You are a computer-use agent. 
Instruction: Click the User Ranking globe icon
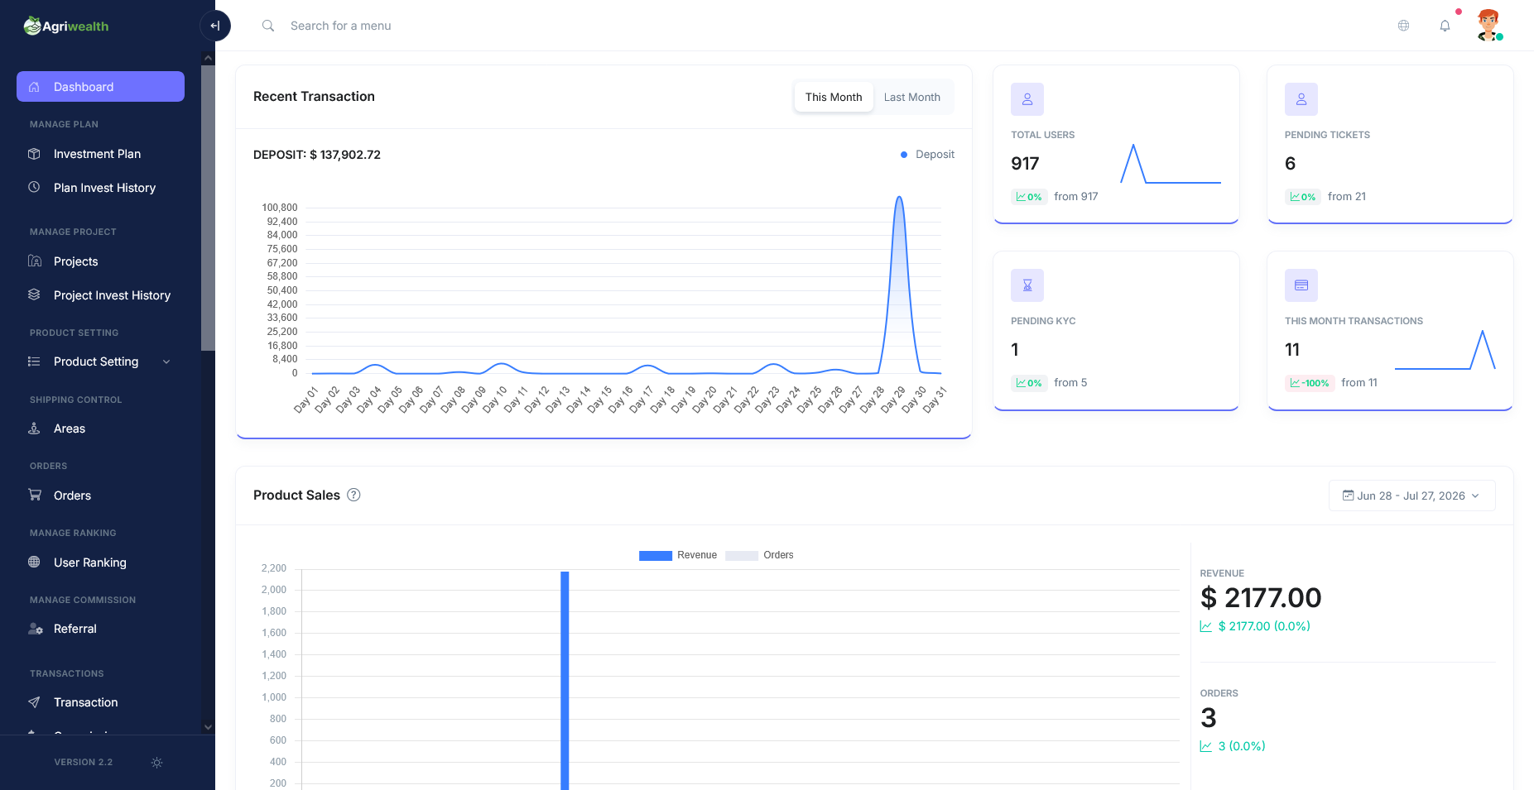tap(34, 562)
